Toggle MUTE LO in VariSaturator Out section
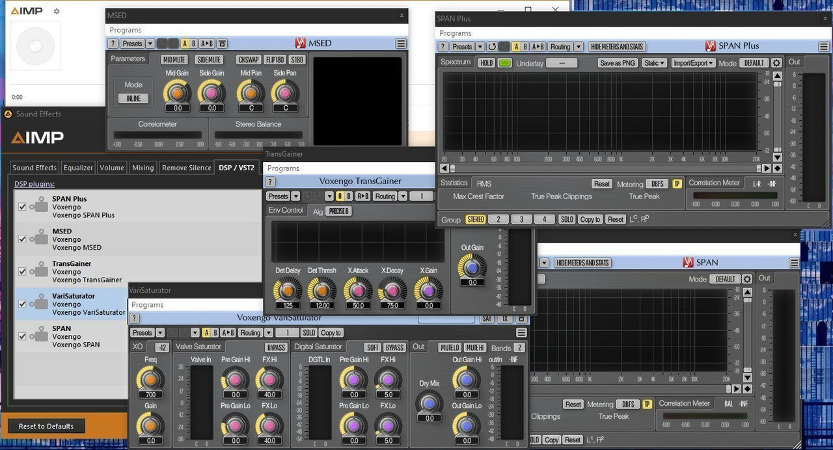Image resolution: width=833 pixels, height=450 pixels. pos(450,347)
